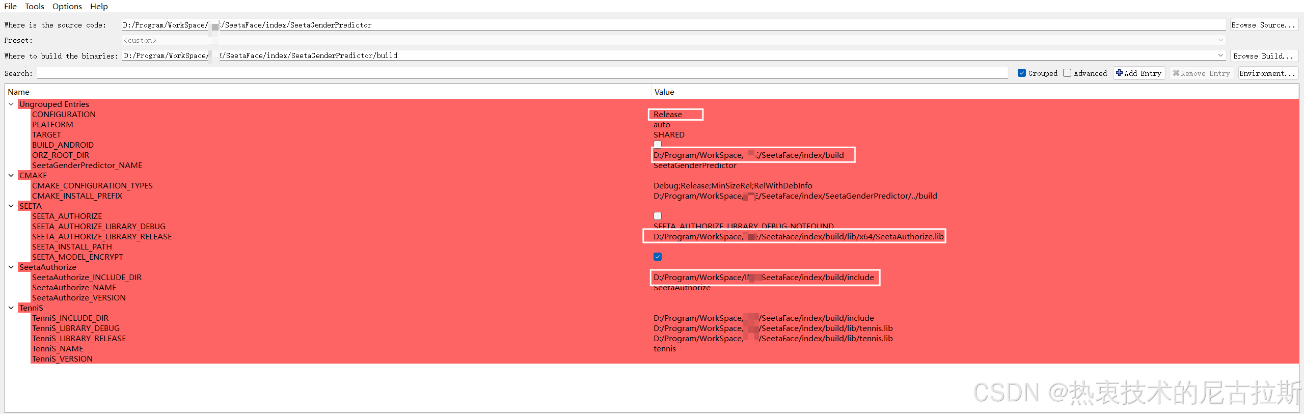Click the Search input field
This screenshot has width=1304, height=414.
pos(522,73)
